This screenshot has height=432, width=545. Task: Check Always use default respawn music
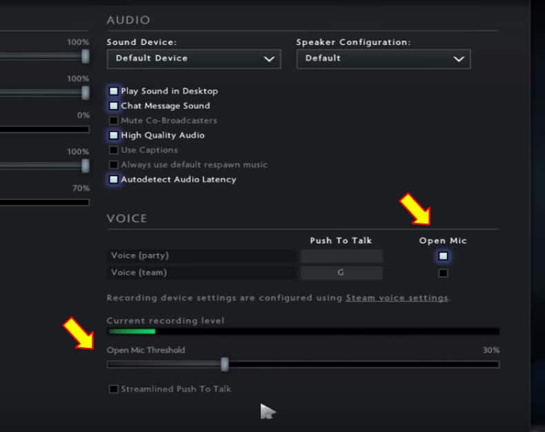pos(114,165)
